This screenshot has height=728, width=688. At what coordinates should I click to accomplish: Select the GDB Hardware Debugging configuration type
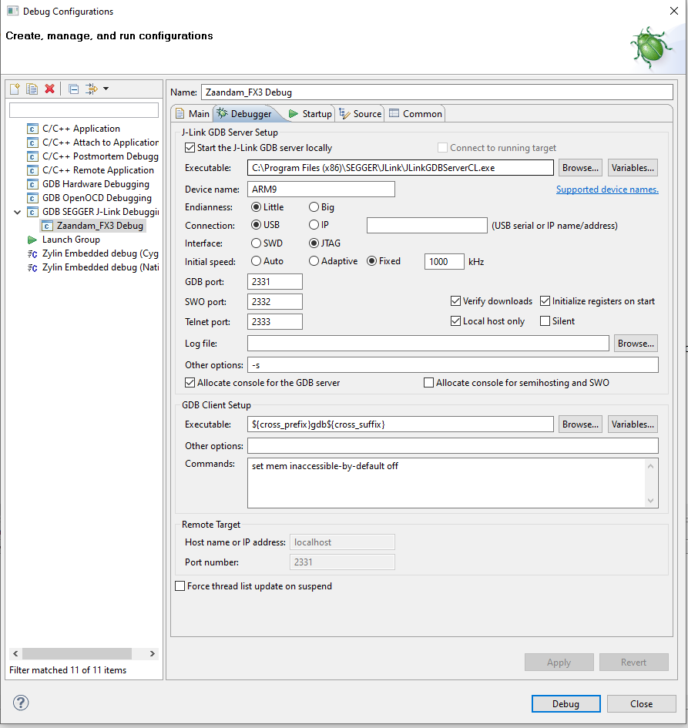pyautogui.click(x=92, y=183)
